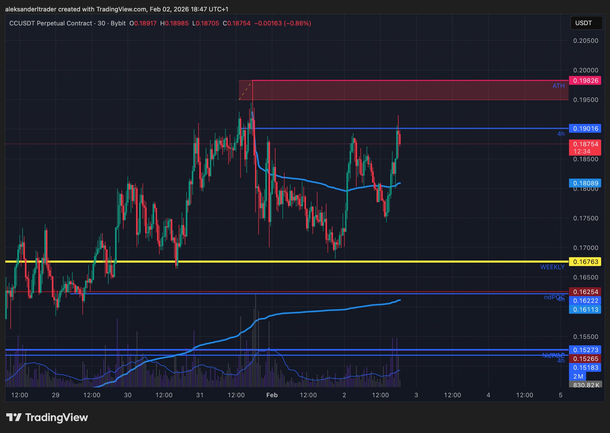This screenshot has height=433, width=610.
Task: Click the TradingView logo icon
Action: 14,417
